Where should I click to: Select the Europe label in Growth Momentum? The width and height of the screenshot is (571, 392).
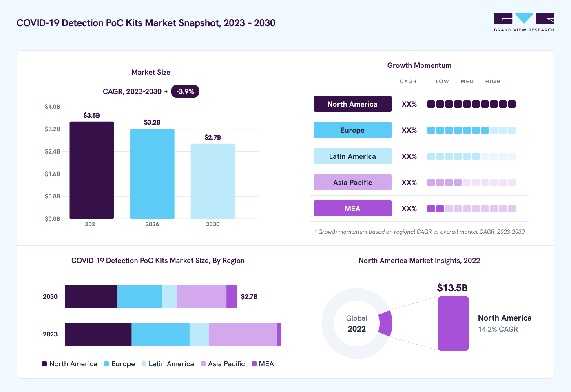click(353, 130)
